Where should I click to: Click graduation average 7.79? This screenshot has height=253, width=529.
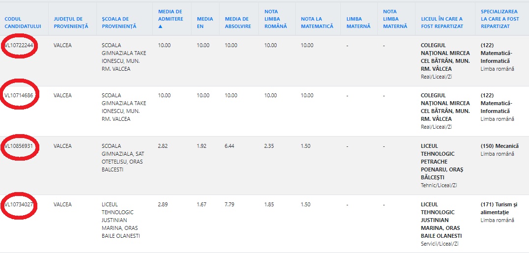(x=230, y=204)
